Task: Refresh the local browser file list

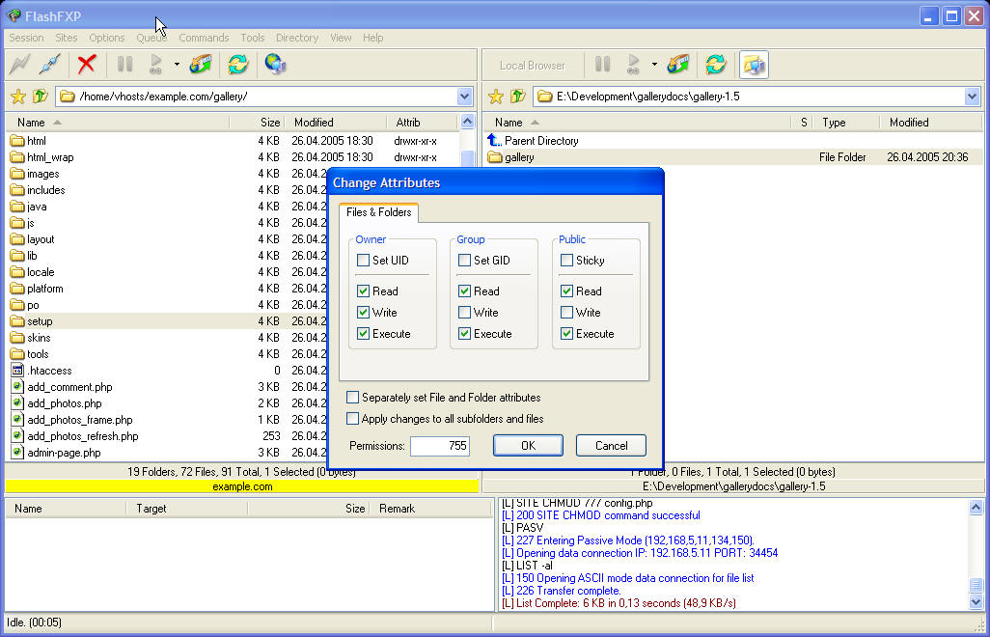Action: 716,64
